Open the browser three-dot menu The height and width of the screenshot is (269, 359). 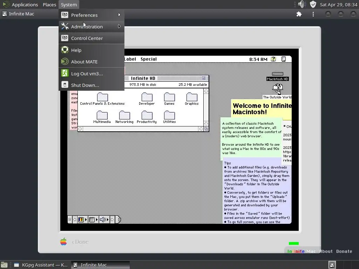tap(313, 14)
